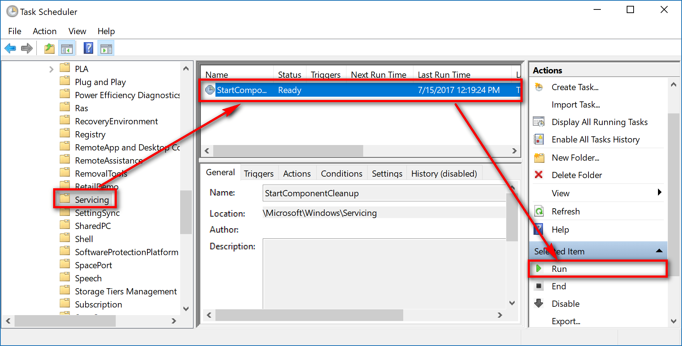Click the New Folder icon in Actions pane
This screenshot has height=346, width=682.
coord(539,157)
